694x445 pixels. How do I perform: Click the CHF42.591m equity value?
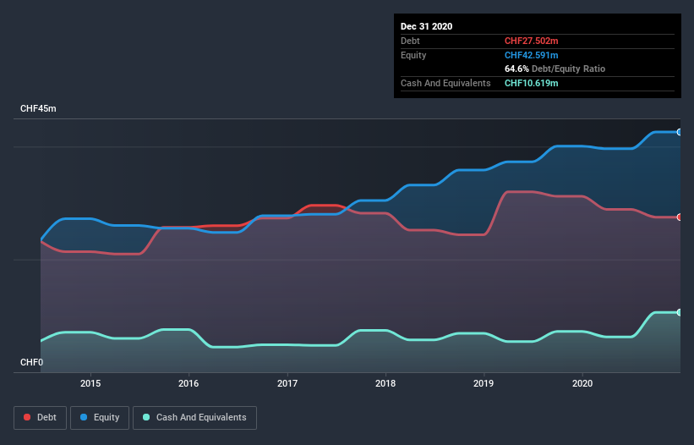(531, 55)
